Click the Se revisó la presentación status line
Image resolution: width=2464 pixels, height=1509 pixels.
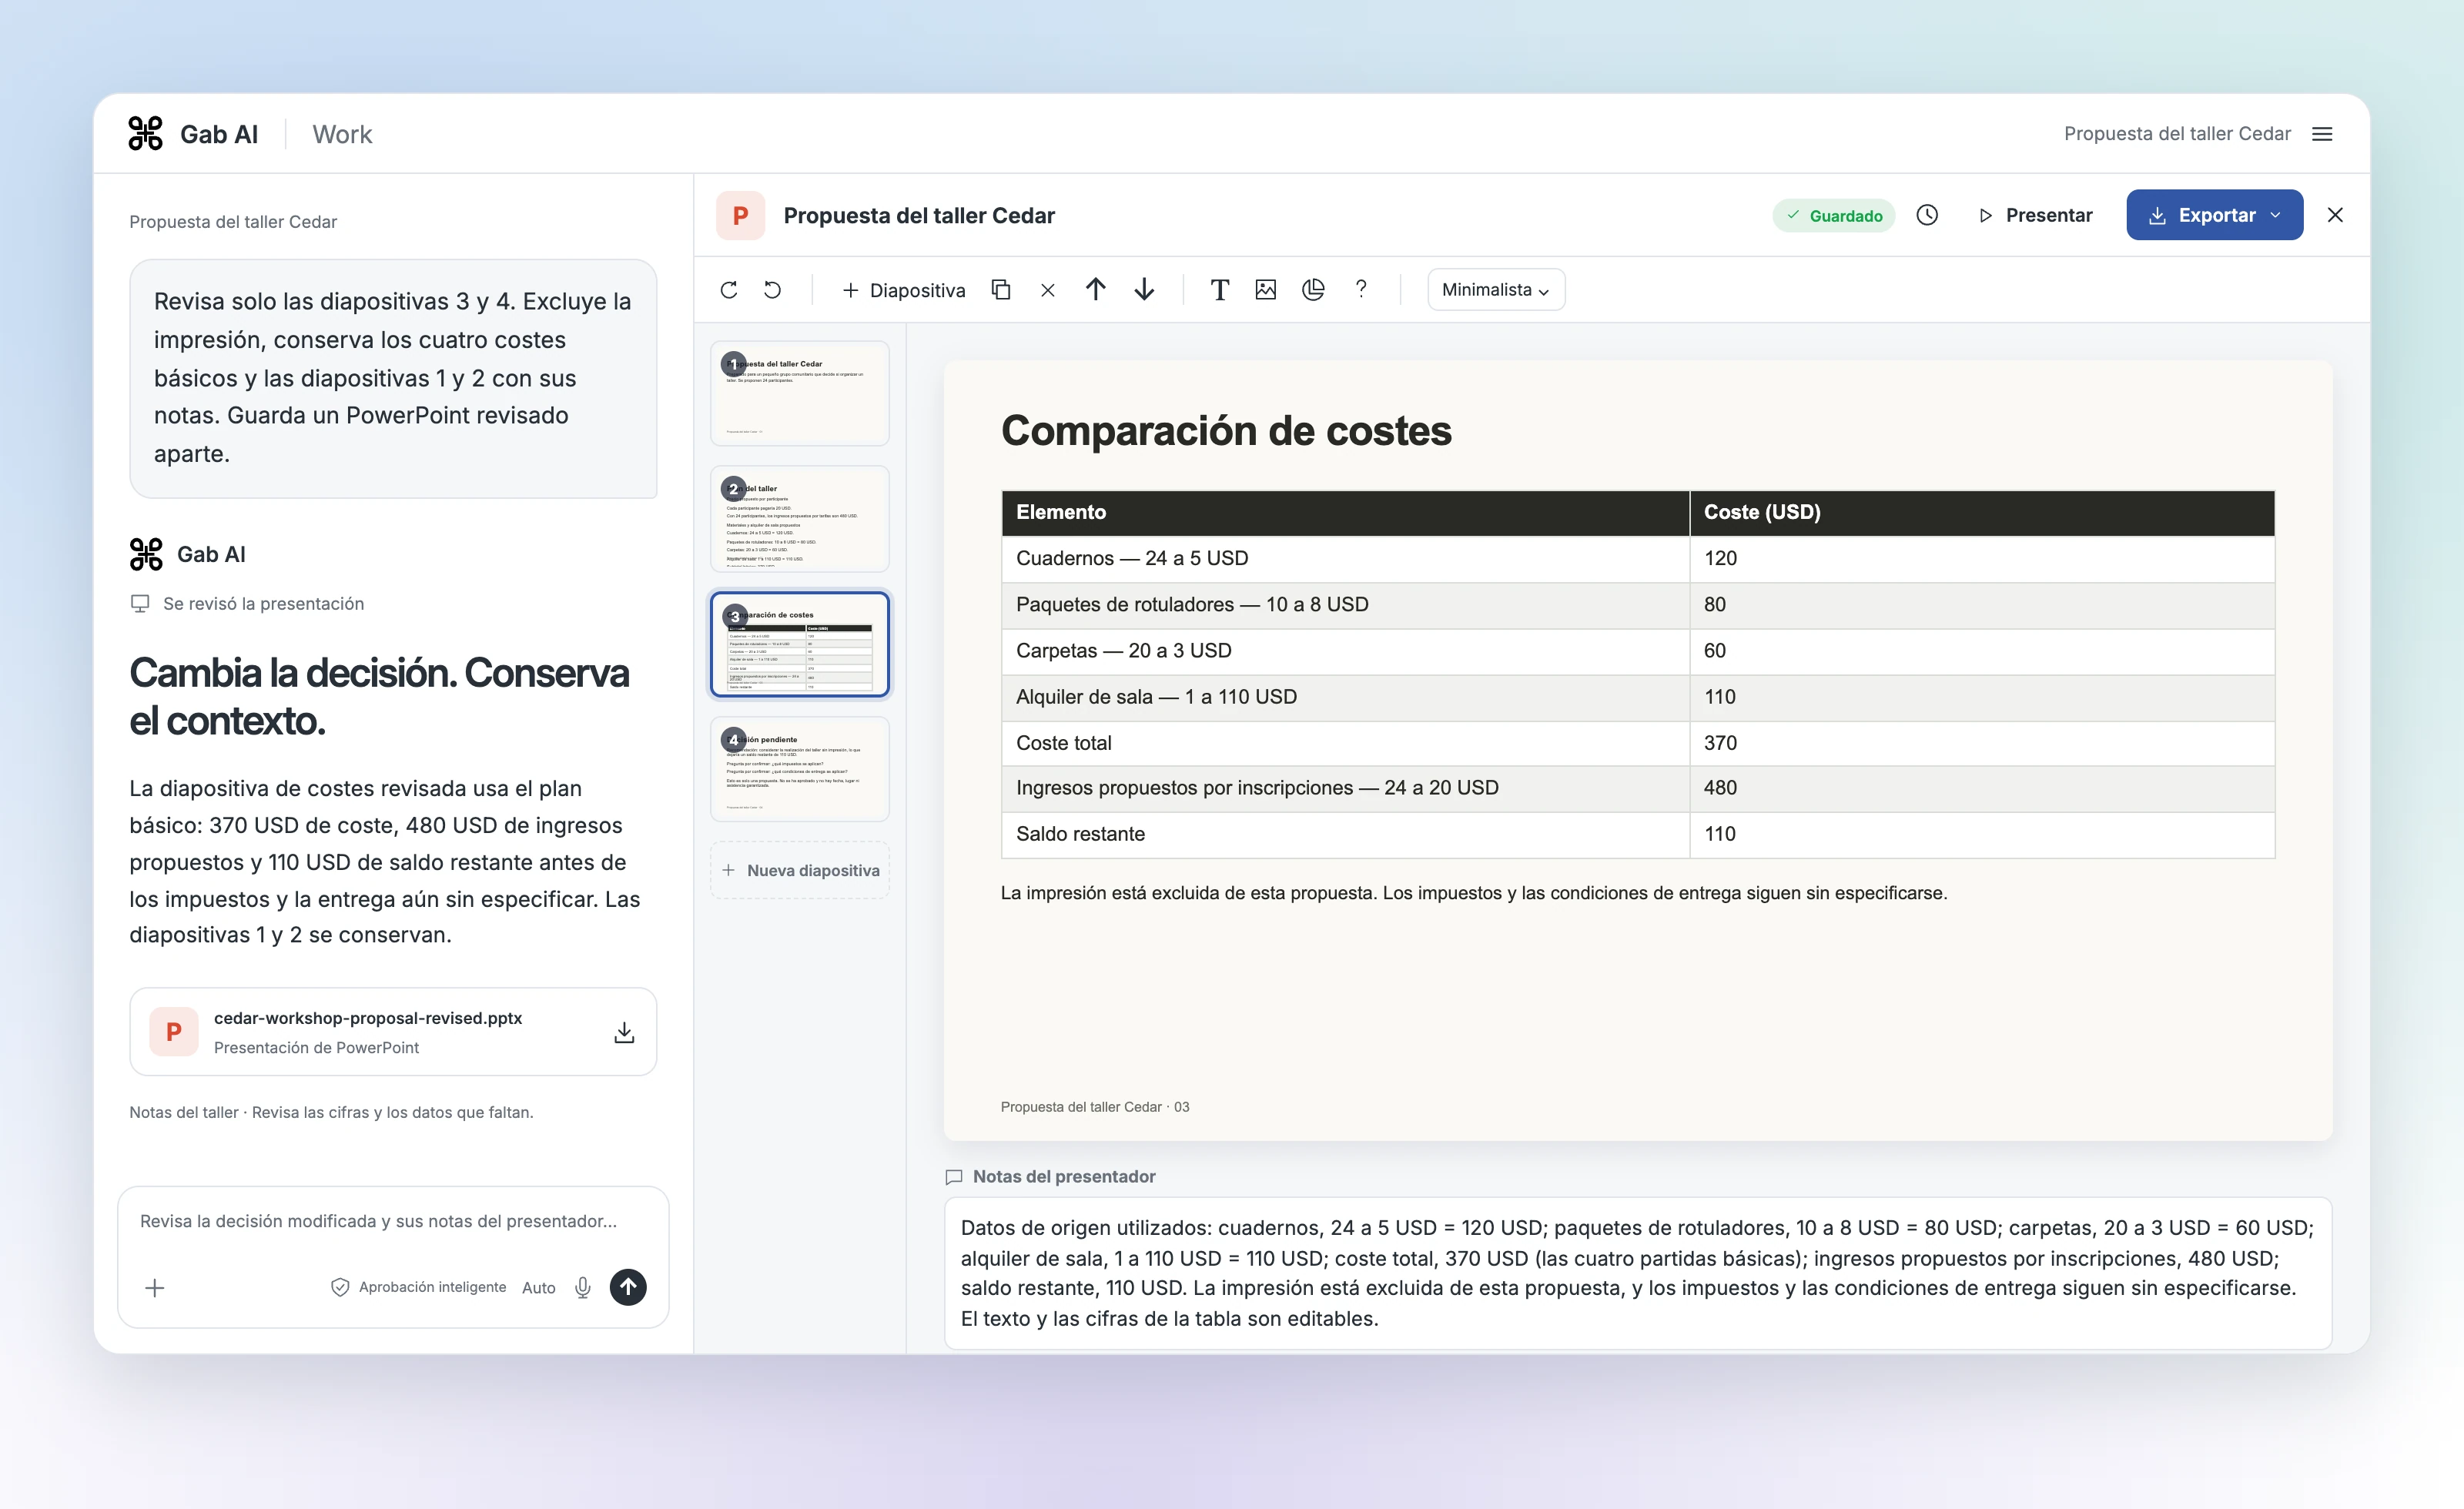(247, 604)
